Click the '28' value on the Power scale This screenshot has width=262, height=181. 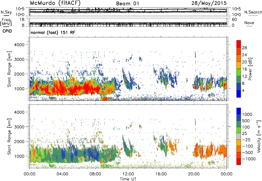[x=244, y=48]
